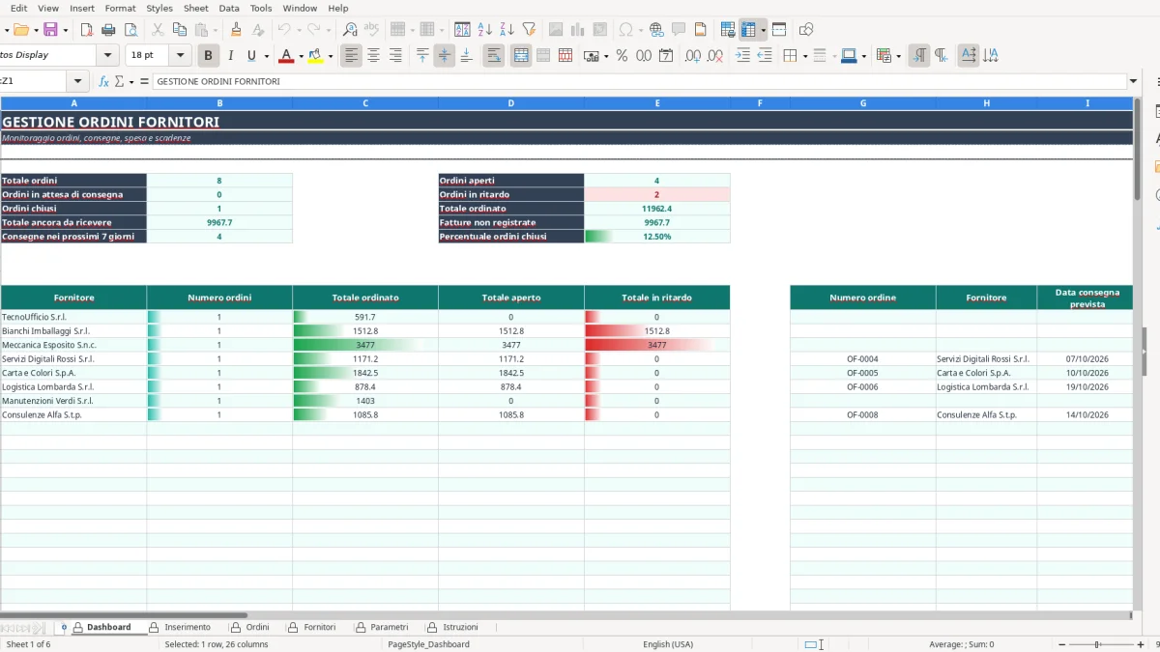Click the Insert Hyperlink globe icon

click(x=656, y=30)
